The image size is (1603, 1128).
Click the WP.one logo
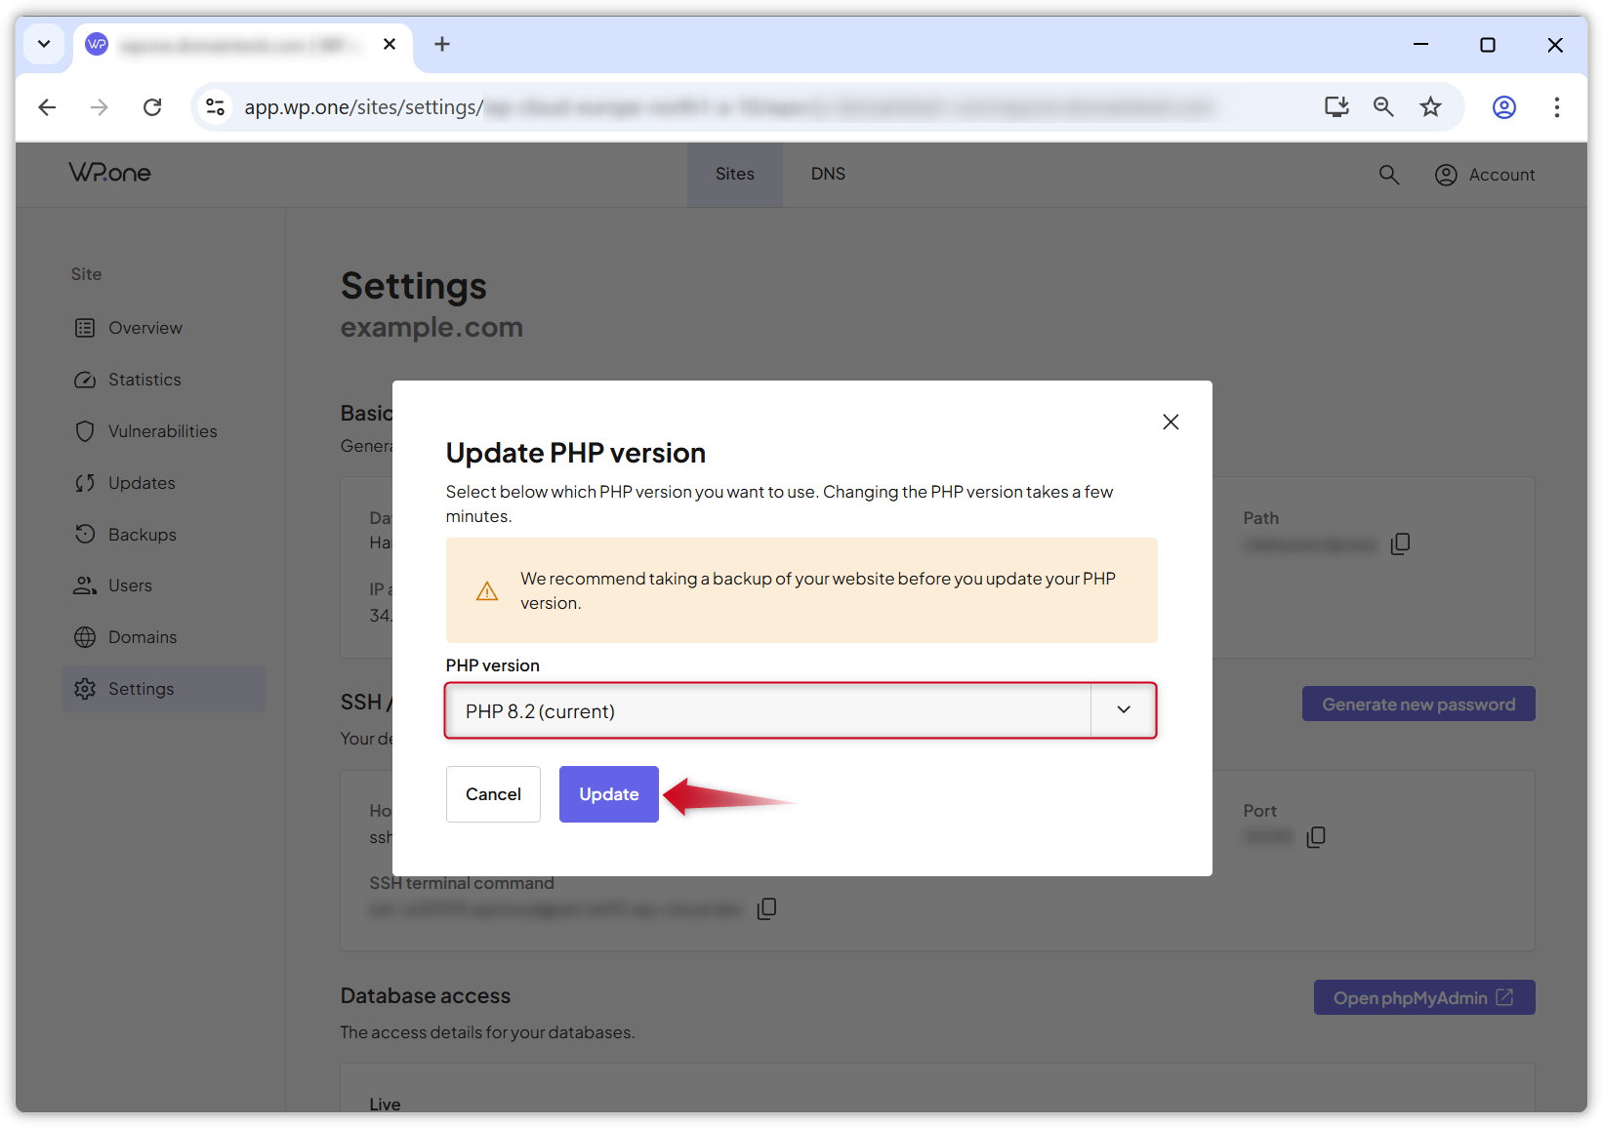pos(109,173)
